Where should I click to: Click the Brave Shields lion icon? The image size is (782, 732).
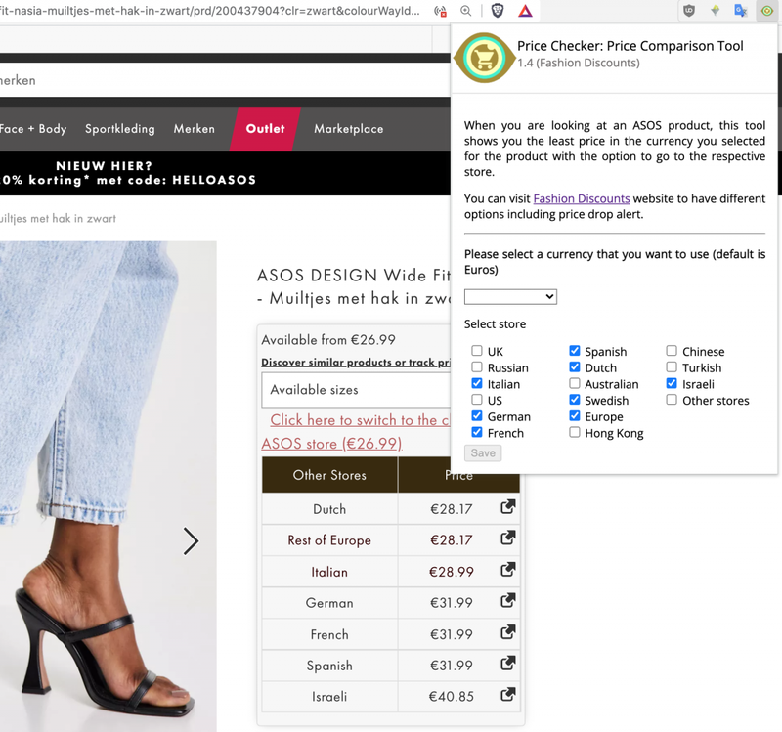tap(498, 11)
